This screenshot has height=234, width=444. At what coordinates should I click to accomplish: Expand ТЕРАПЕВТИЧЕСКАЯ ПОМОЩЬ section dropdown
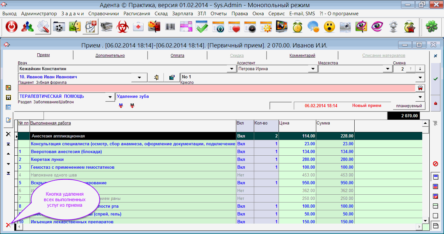coord(111,97)
